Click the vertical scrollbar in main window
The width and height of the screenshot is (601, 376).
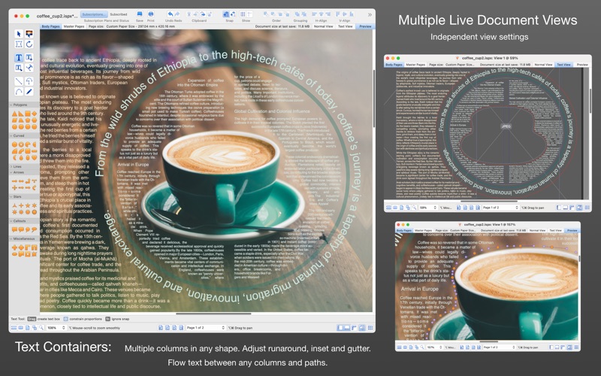click(373, 99)
